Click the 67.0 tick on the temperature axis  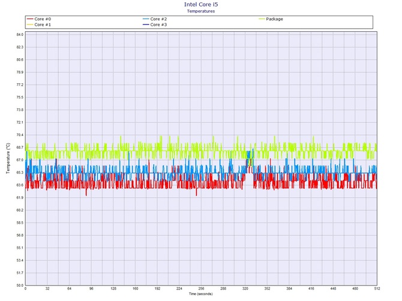[x=19, y=160]
